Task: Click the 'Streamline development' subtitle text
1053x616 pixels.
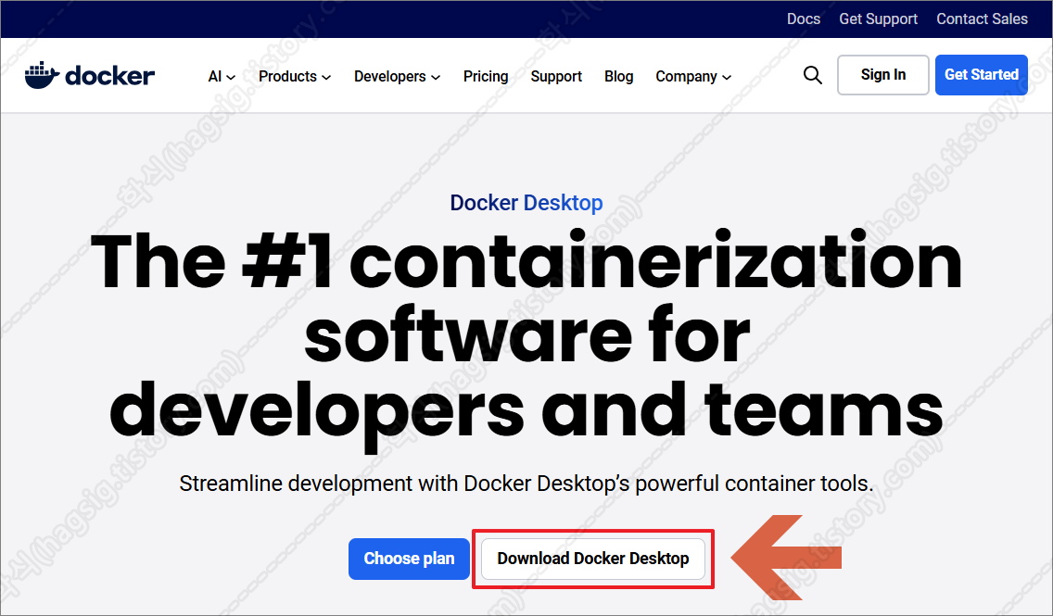Action: tap(526, 484)
